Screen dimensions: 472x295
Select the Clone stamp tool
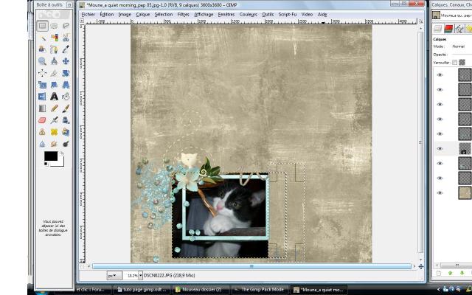point(43,132)
